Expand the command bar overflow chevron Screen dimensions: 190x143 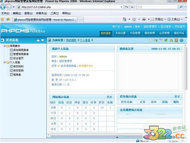pyautogui.click(x=186, y=17)
